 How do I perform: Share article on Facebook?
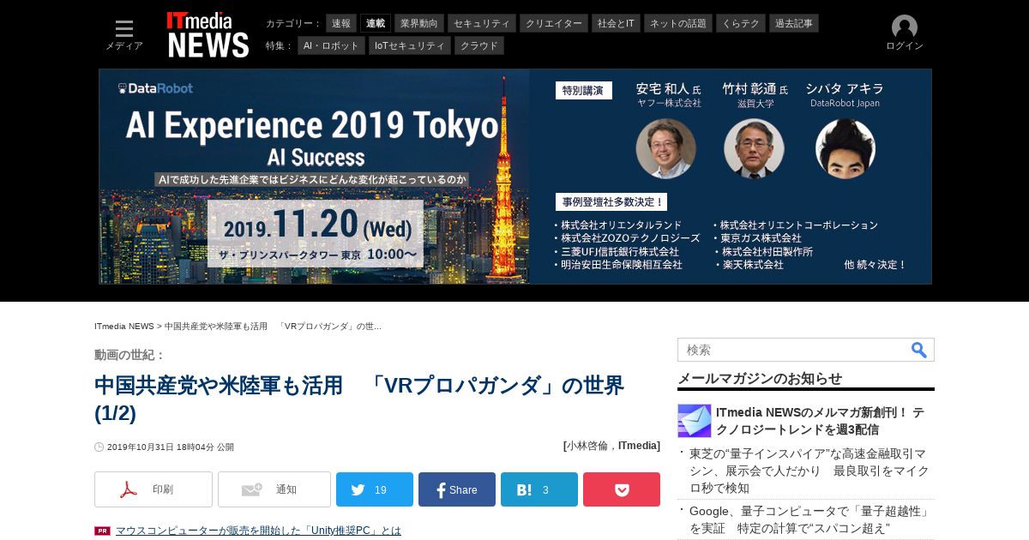point(457,489)
